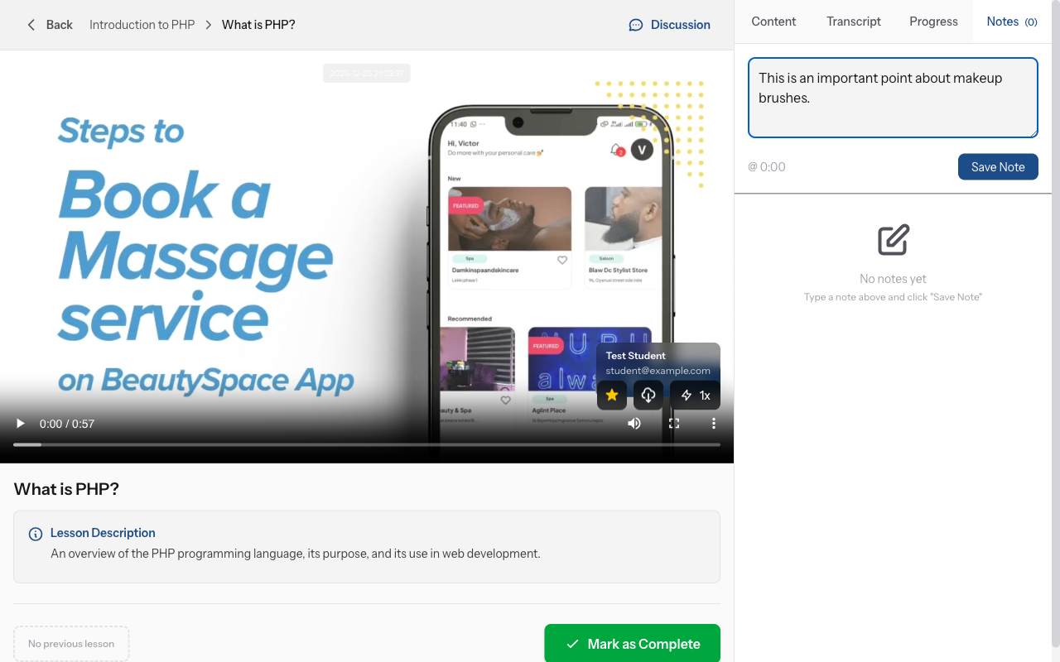Open the Discussion panel

coord(669,25)
